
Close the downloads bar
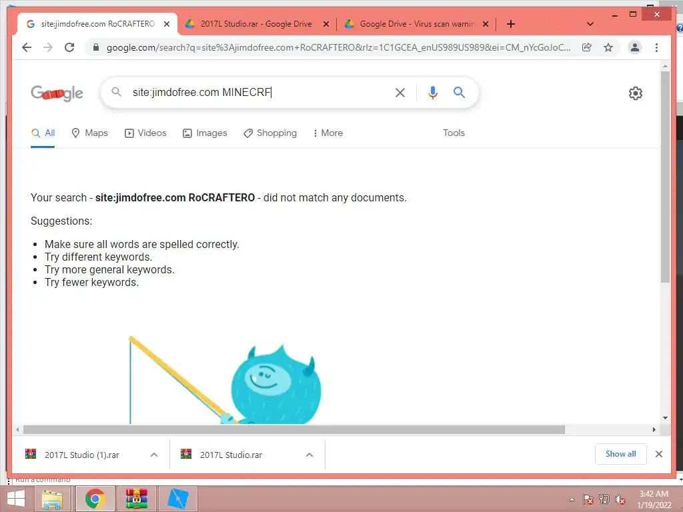(x=658, y=454)
